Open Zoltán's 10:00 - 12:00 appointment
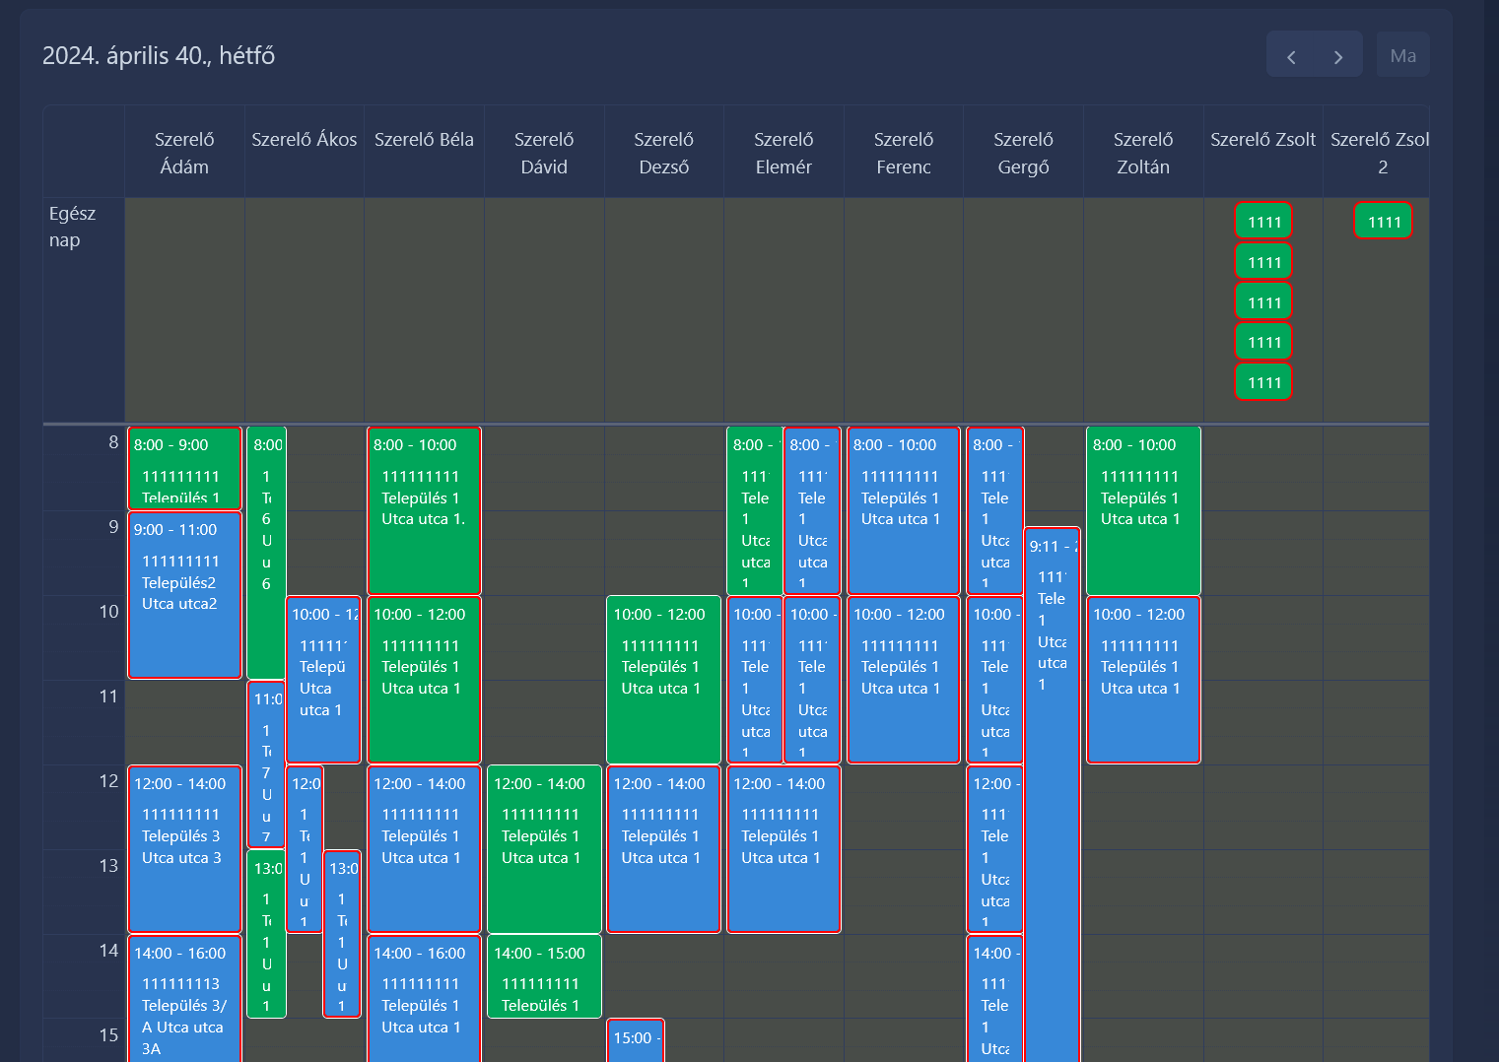This screenshot has width=1499, height=1062. (1143, 680)
